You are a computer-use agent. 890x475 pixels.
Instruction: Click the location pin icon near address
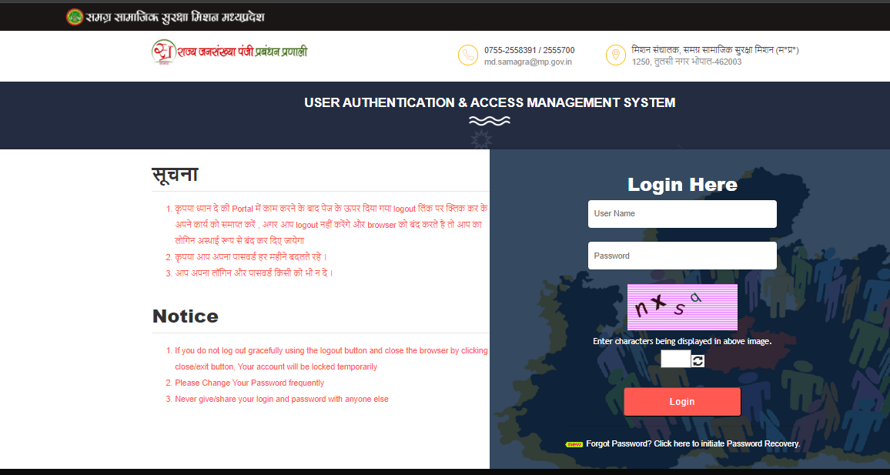(615, 55)
